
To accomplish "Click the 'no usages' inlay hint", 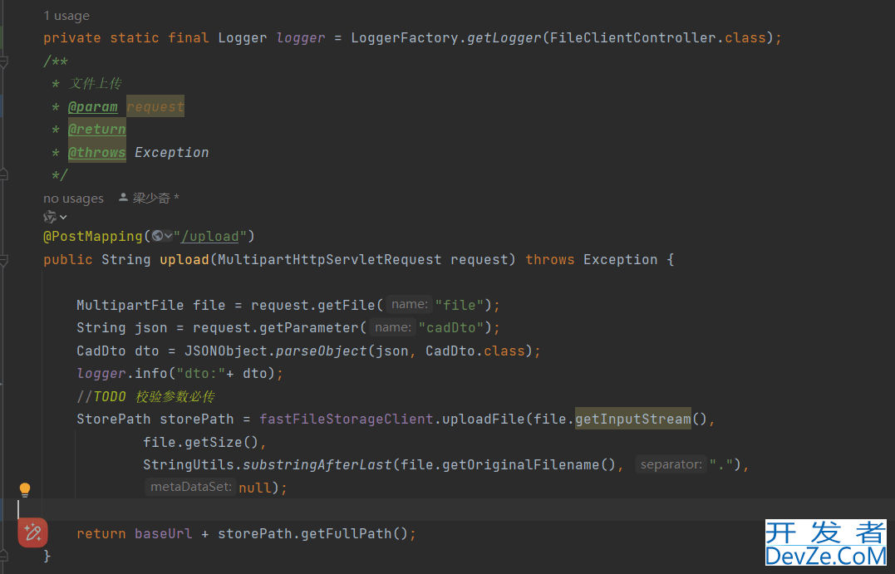I will 74,199.
